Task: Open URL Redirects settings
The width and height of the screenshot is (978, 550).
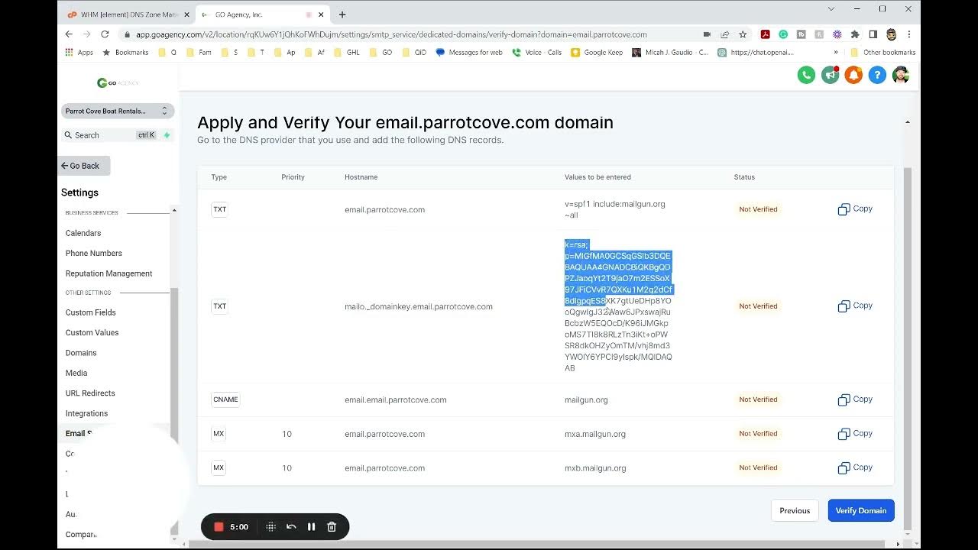Action: 90,393
